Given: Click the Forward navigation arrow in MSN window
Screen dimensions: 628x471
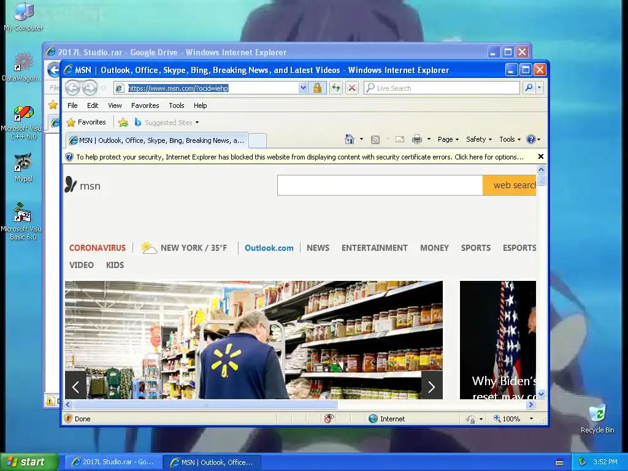Looking at the screenshot, I should tap(90, 88).
